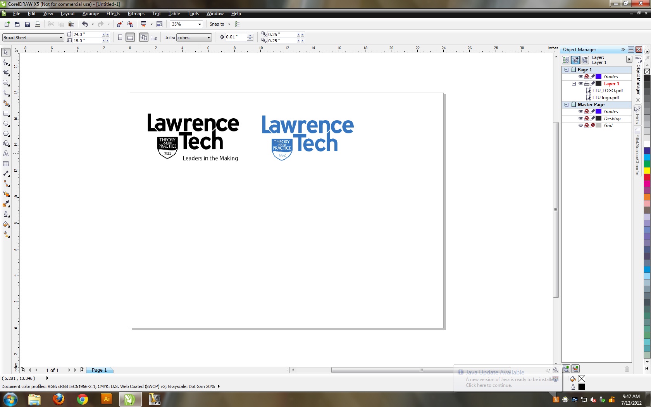Select LTU_LOGO.pdf in Object Manager
Screen dimensions: 651x407
pos(608,91)
